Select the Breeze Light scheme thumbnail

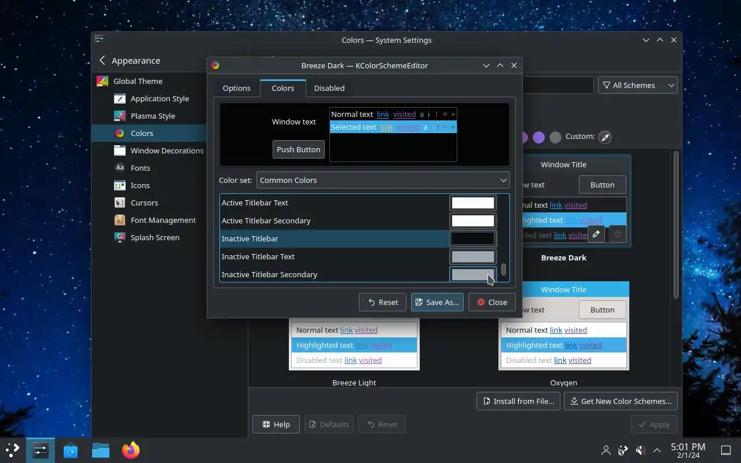click(x=354, y=345)
